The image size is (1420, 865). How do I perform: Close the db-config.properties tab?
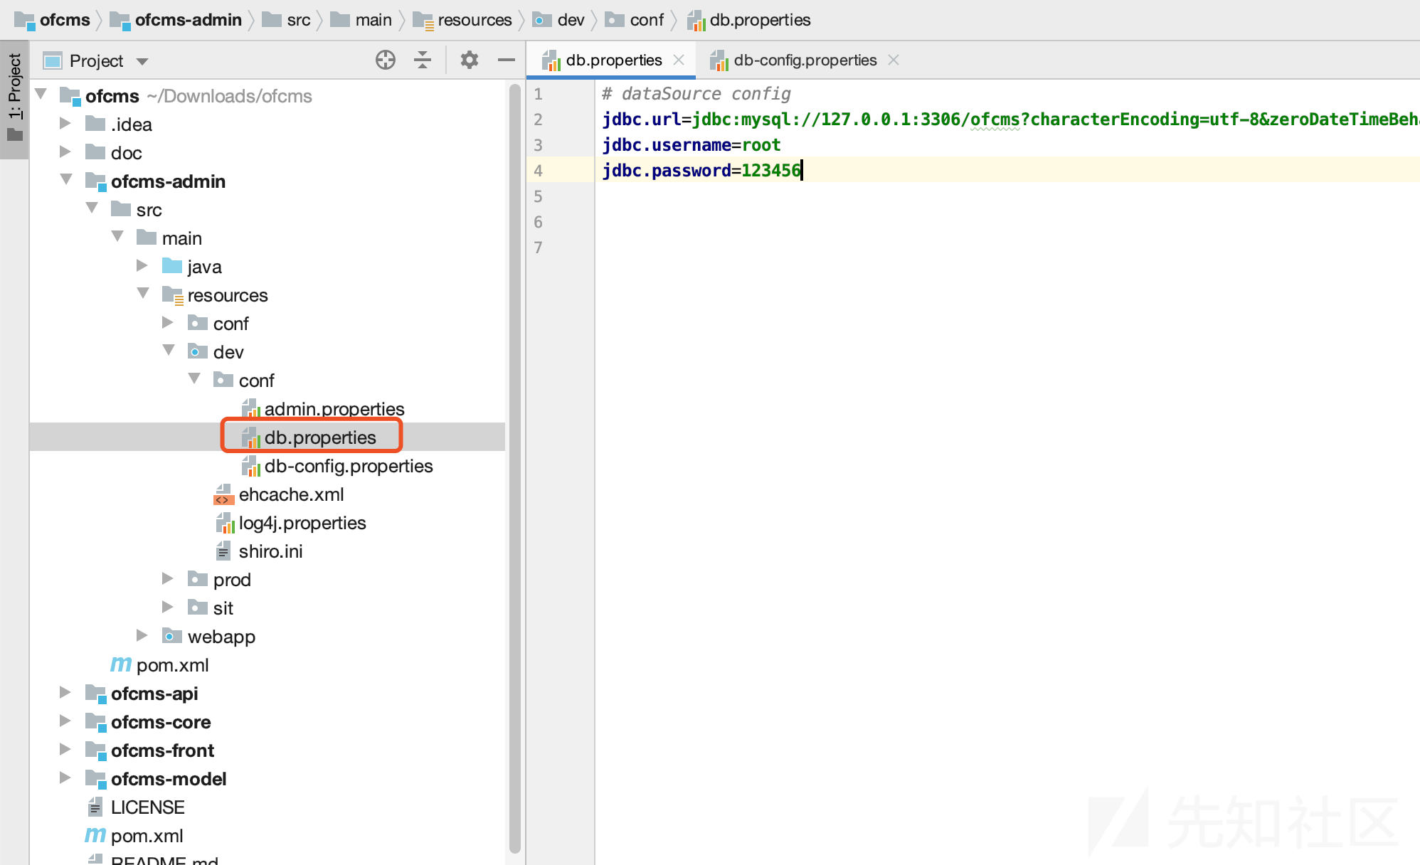(x=894, y=60)
